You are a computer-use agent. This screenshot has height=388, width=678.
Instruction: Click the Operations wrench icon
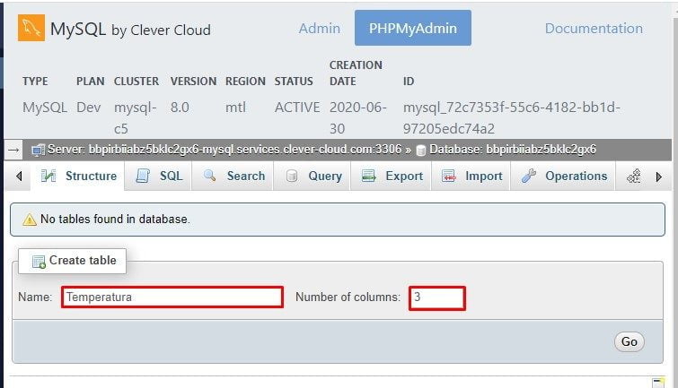pos(529,177)
